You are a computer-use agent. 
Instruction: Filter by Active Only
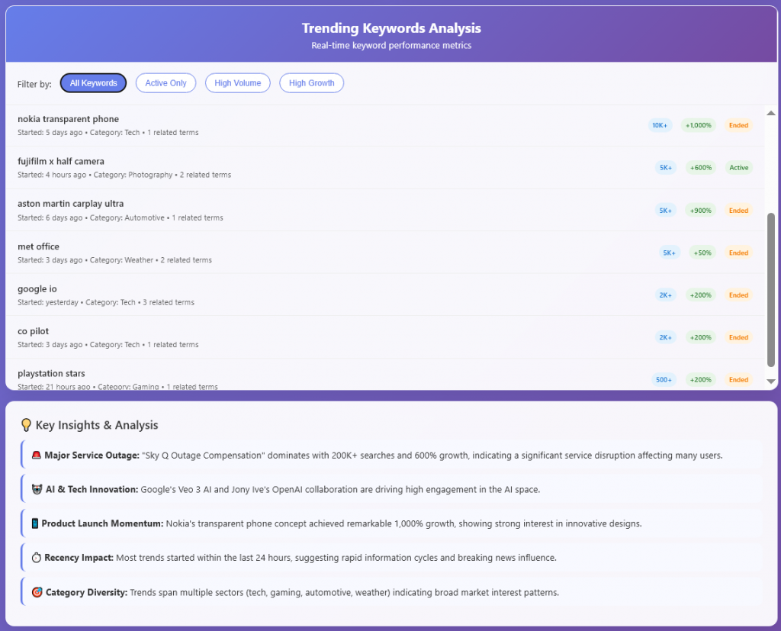click(x=166, y=83)
